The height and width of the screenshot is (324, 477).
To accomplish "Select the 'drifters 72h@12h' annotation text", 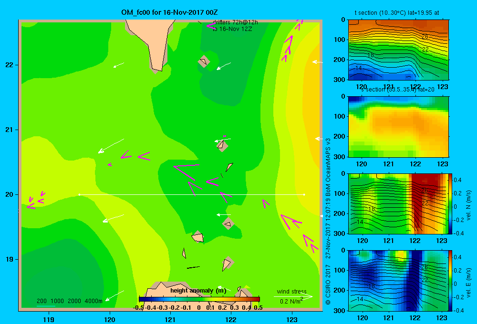I will click(x=235, y=22).
